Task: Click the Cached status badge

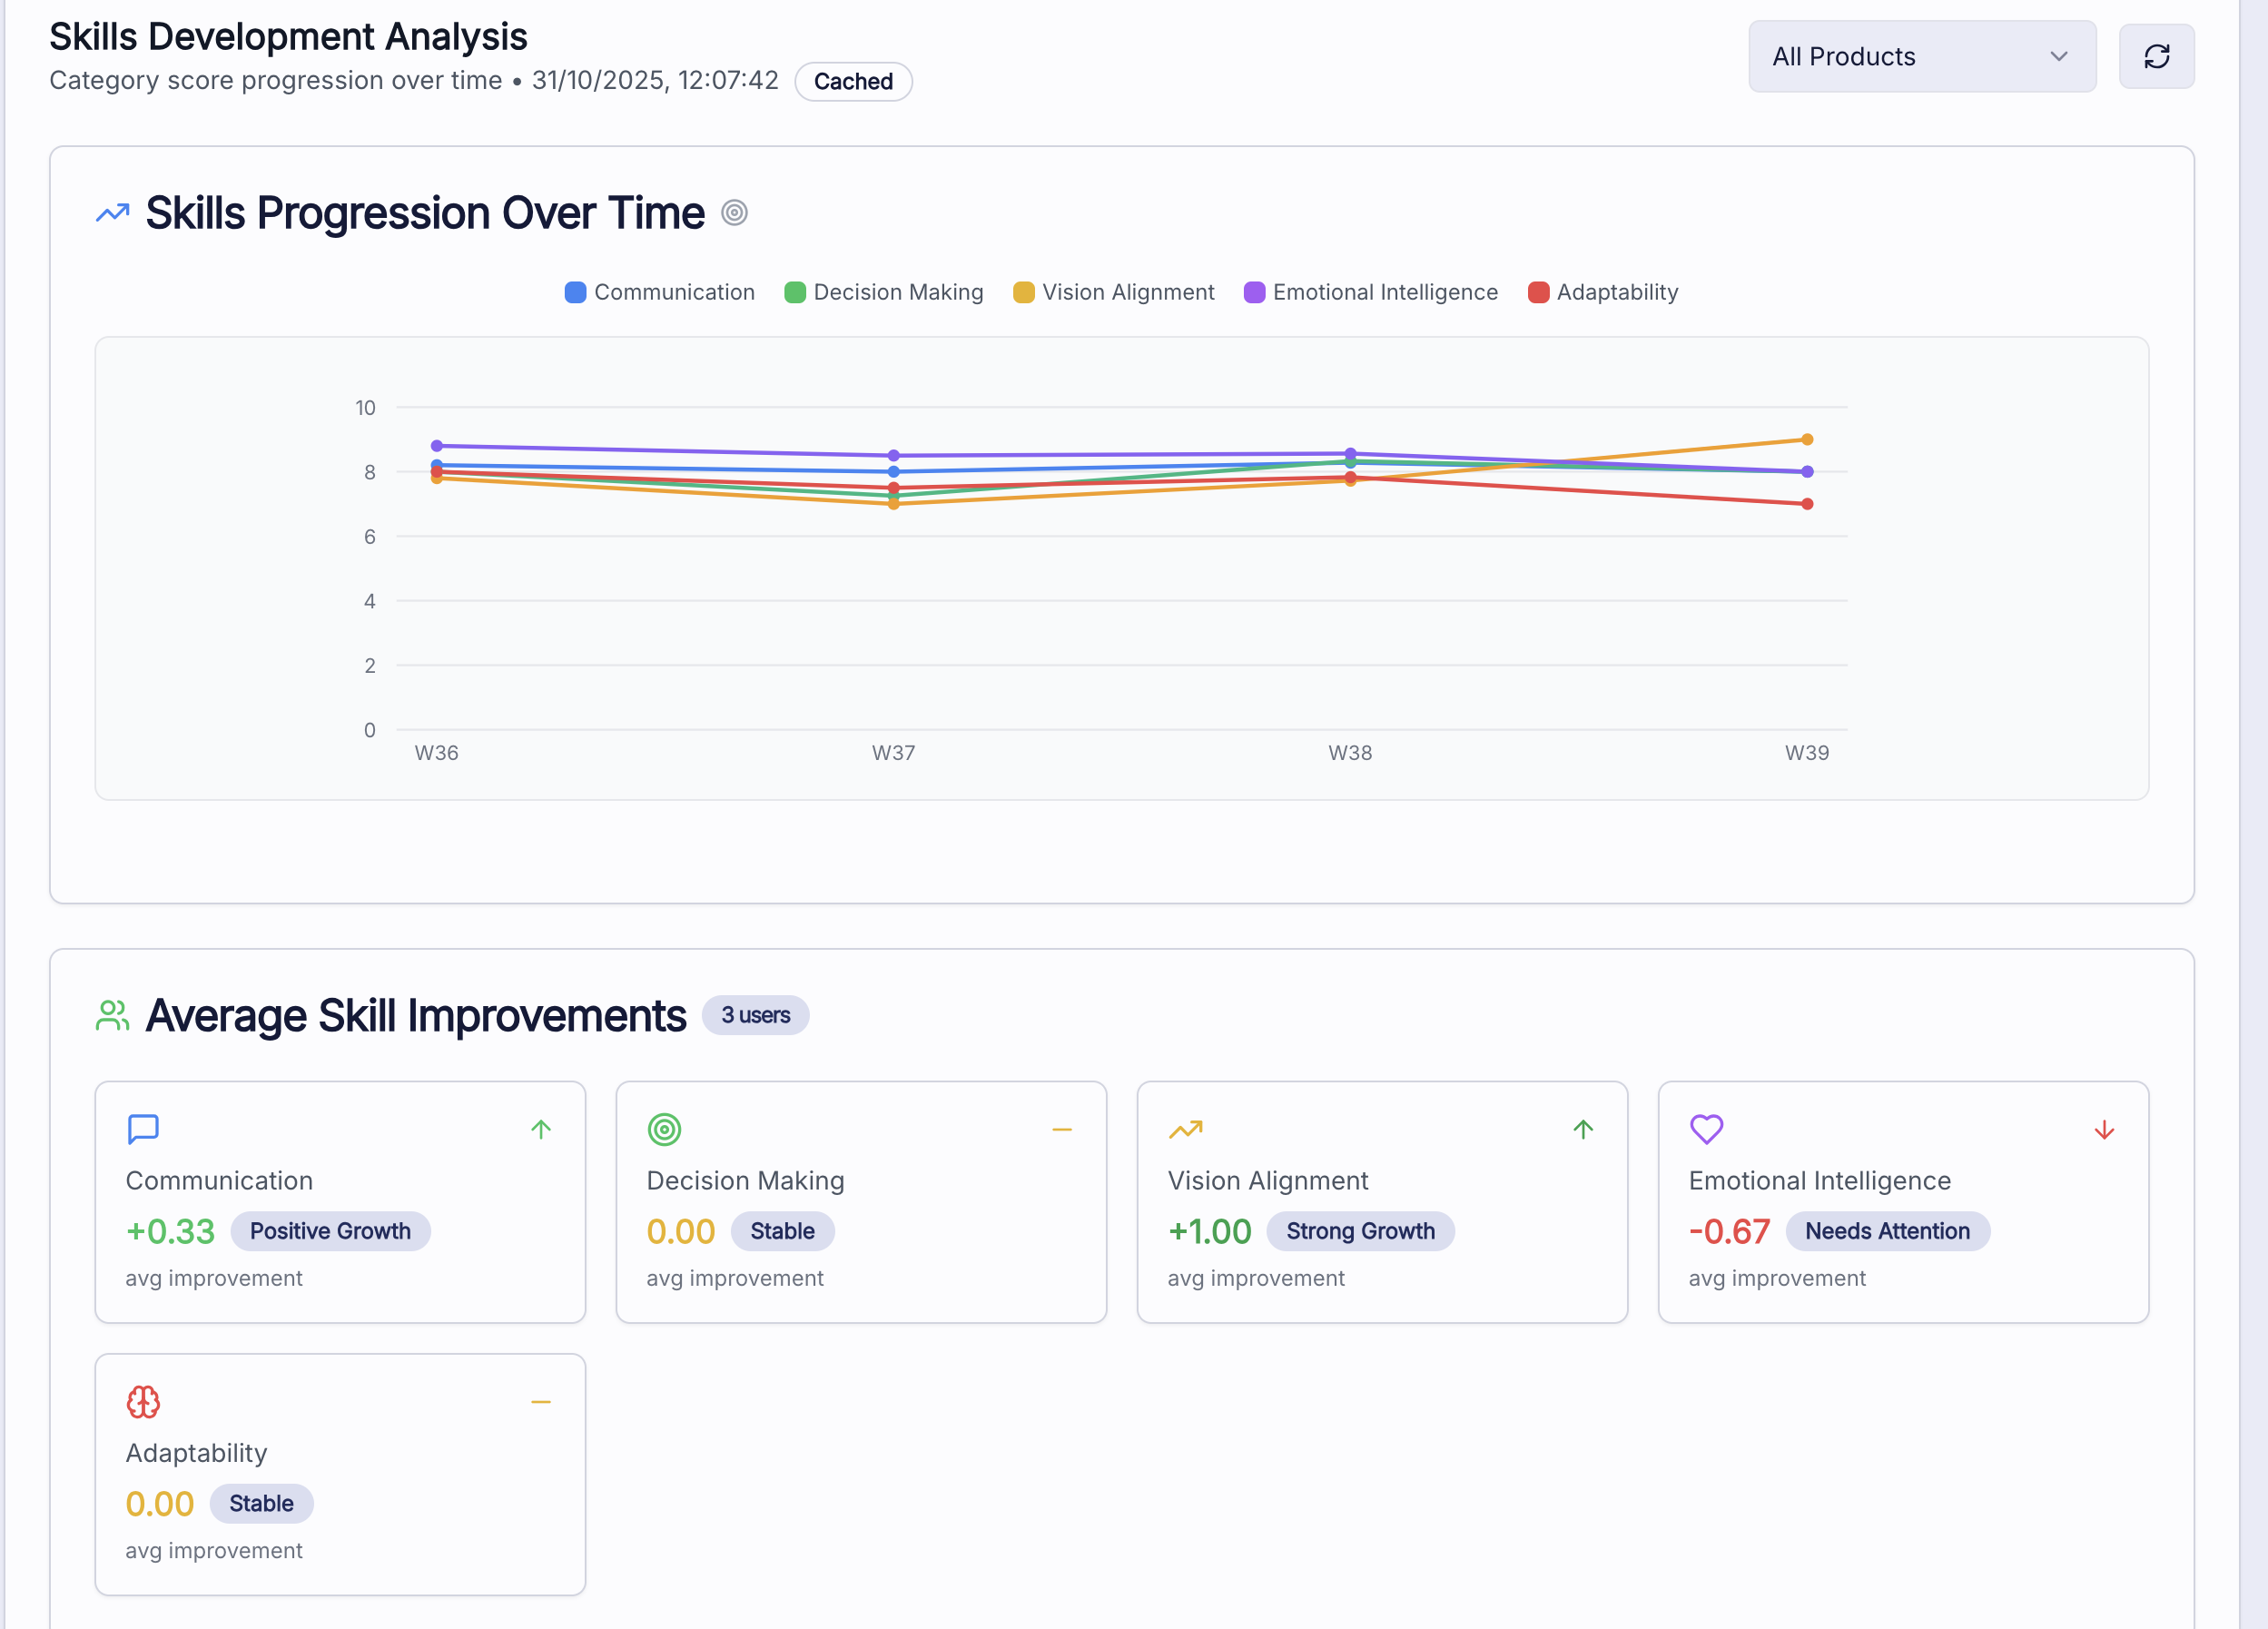Action: (x=853, y=81)
